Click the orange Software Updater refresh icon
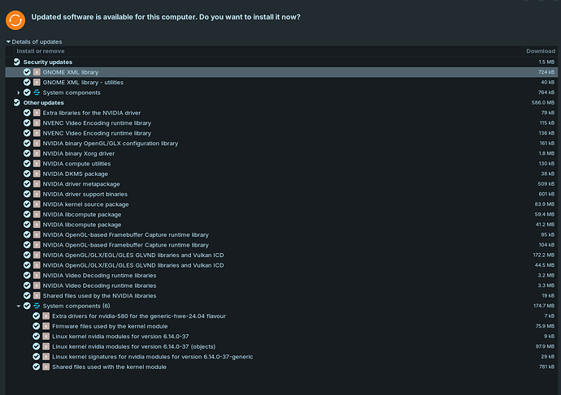Image resolution: width=561 pixels, height=395 pixels. click(x=15, y=18)
